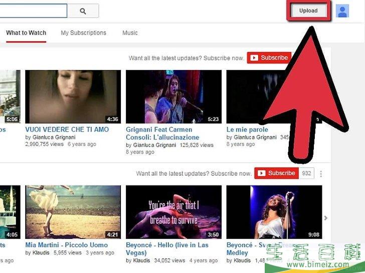
Task: Click Gianluca Grignani under Le mie parole
Action: [255, 137]
